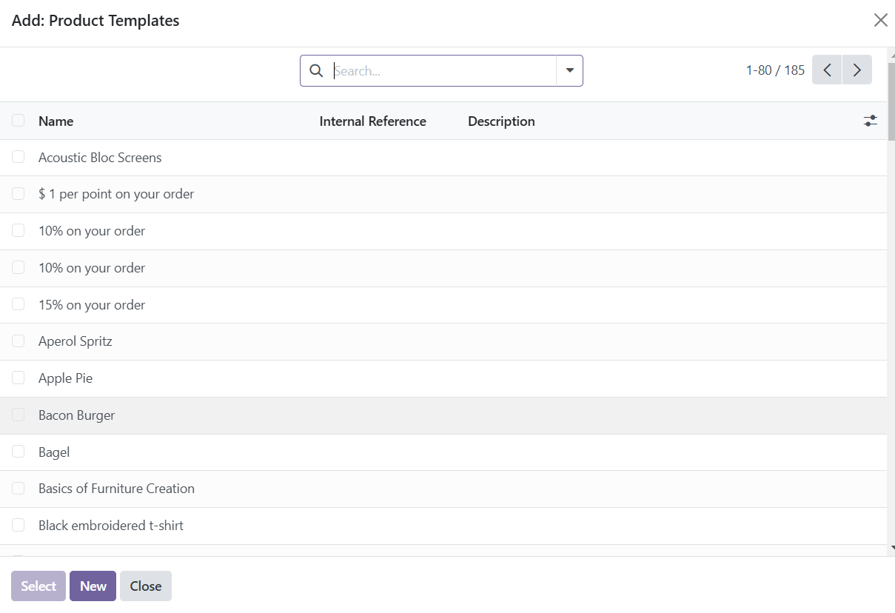Screen dimensions: 895x613
Task: Toggle search options dropdown arrow
Action: pyautogui.click(x=570, y=70)
